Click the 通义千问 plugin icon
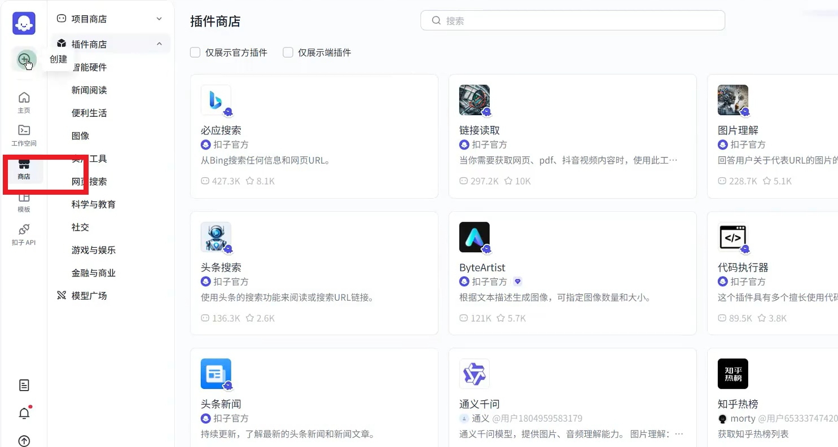 475,374
